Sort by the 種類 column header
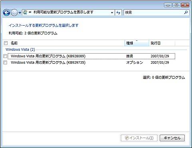 [x=137, y=43]
